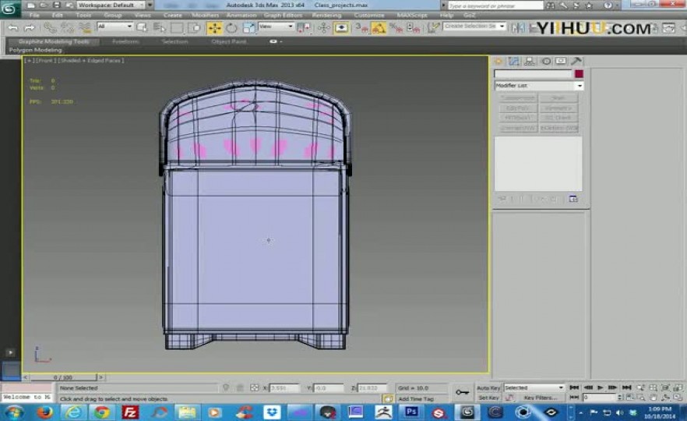Activate Select and Scale tool
This screenshot has height=421, width=687.
[x=248, y=28]
